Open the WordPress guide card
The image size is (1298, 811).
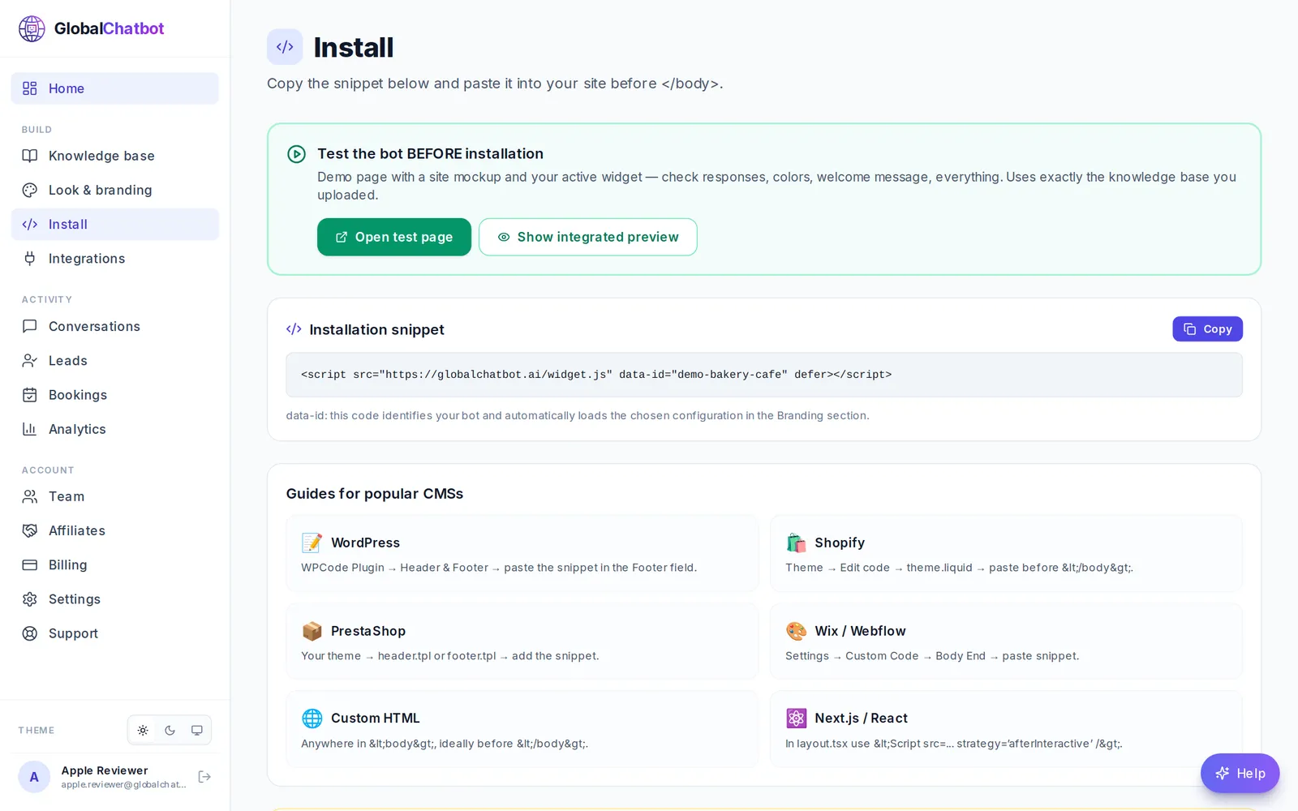[x=522, y=553]
